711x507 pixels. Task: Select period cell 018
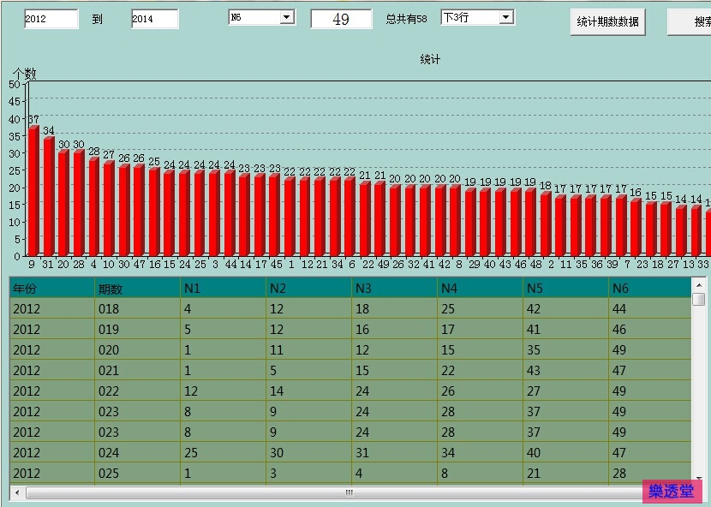[x=137, y=309]
